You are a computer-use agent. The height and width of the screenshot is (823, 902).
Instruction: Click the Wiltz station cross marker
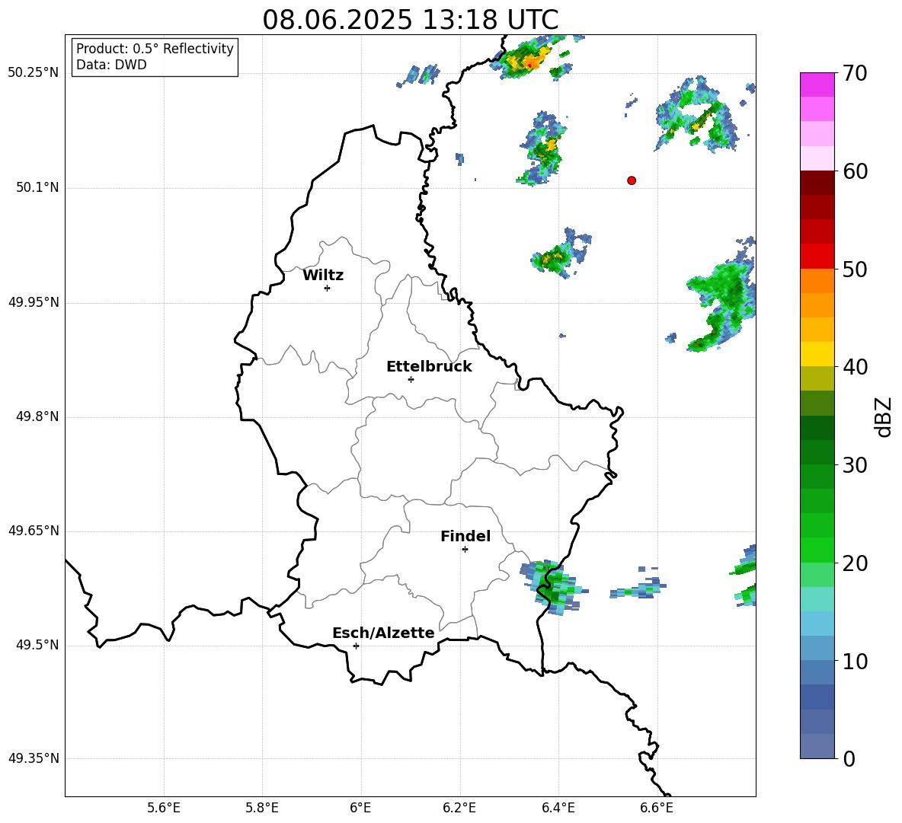coord(328,288)
